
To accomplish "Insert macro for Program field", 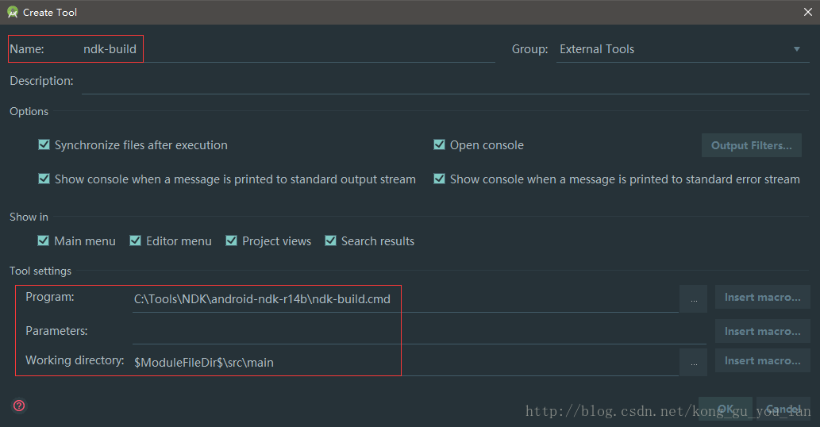I will [763, 297].
